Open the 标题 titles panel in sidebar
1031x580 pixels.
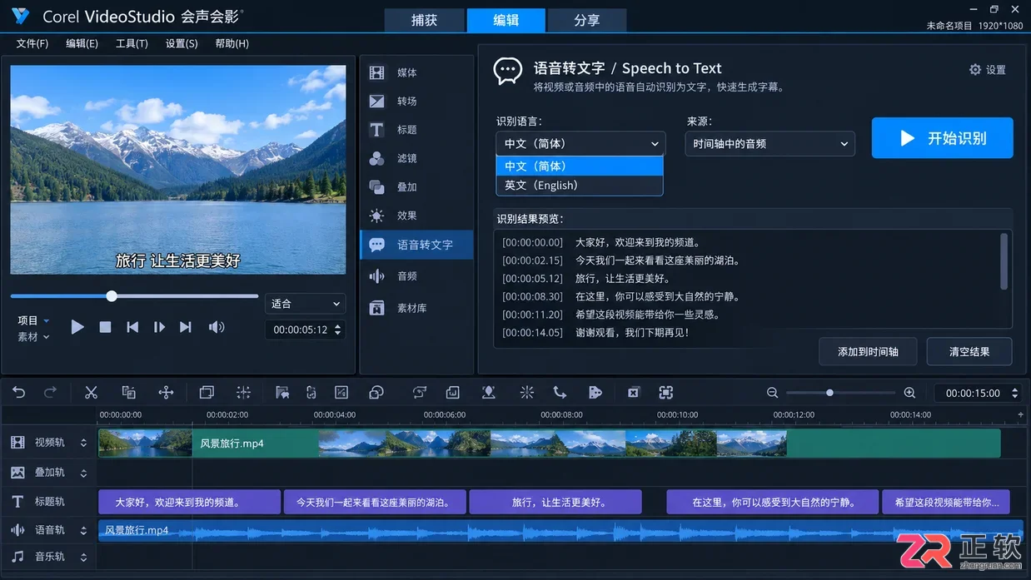coord(416,130)
